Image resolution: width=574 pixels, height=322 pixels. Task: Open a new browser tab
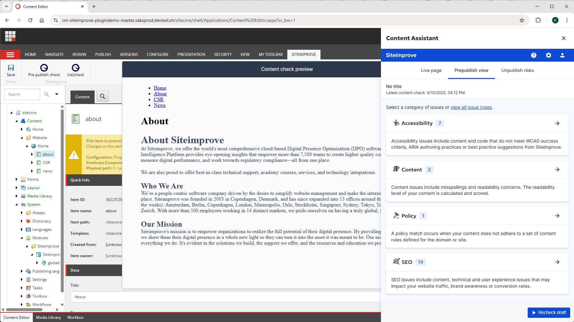tap(94, 6)
